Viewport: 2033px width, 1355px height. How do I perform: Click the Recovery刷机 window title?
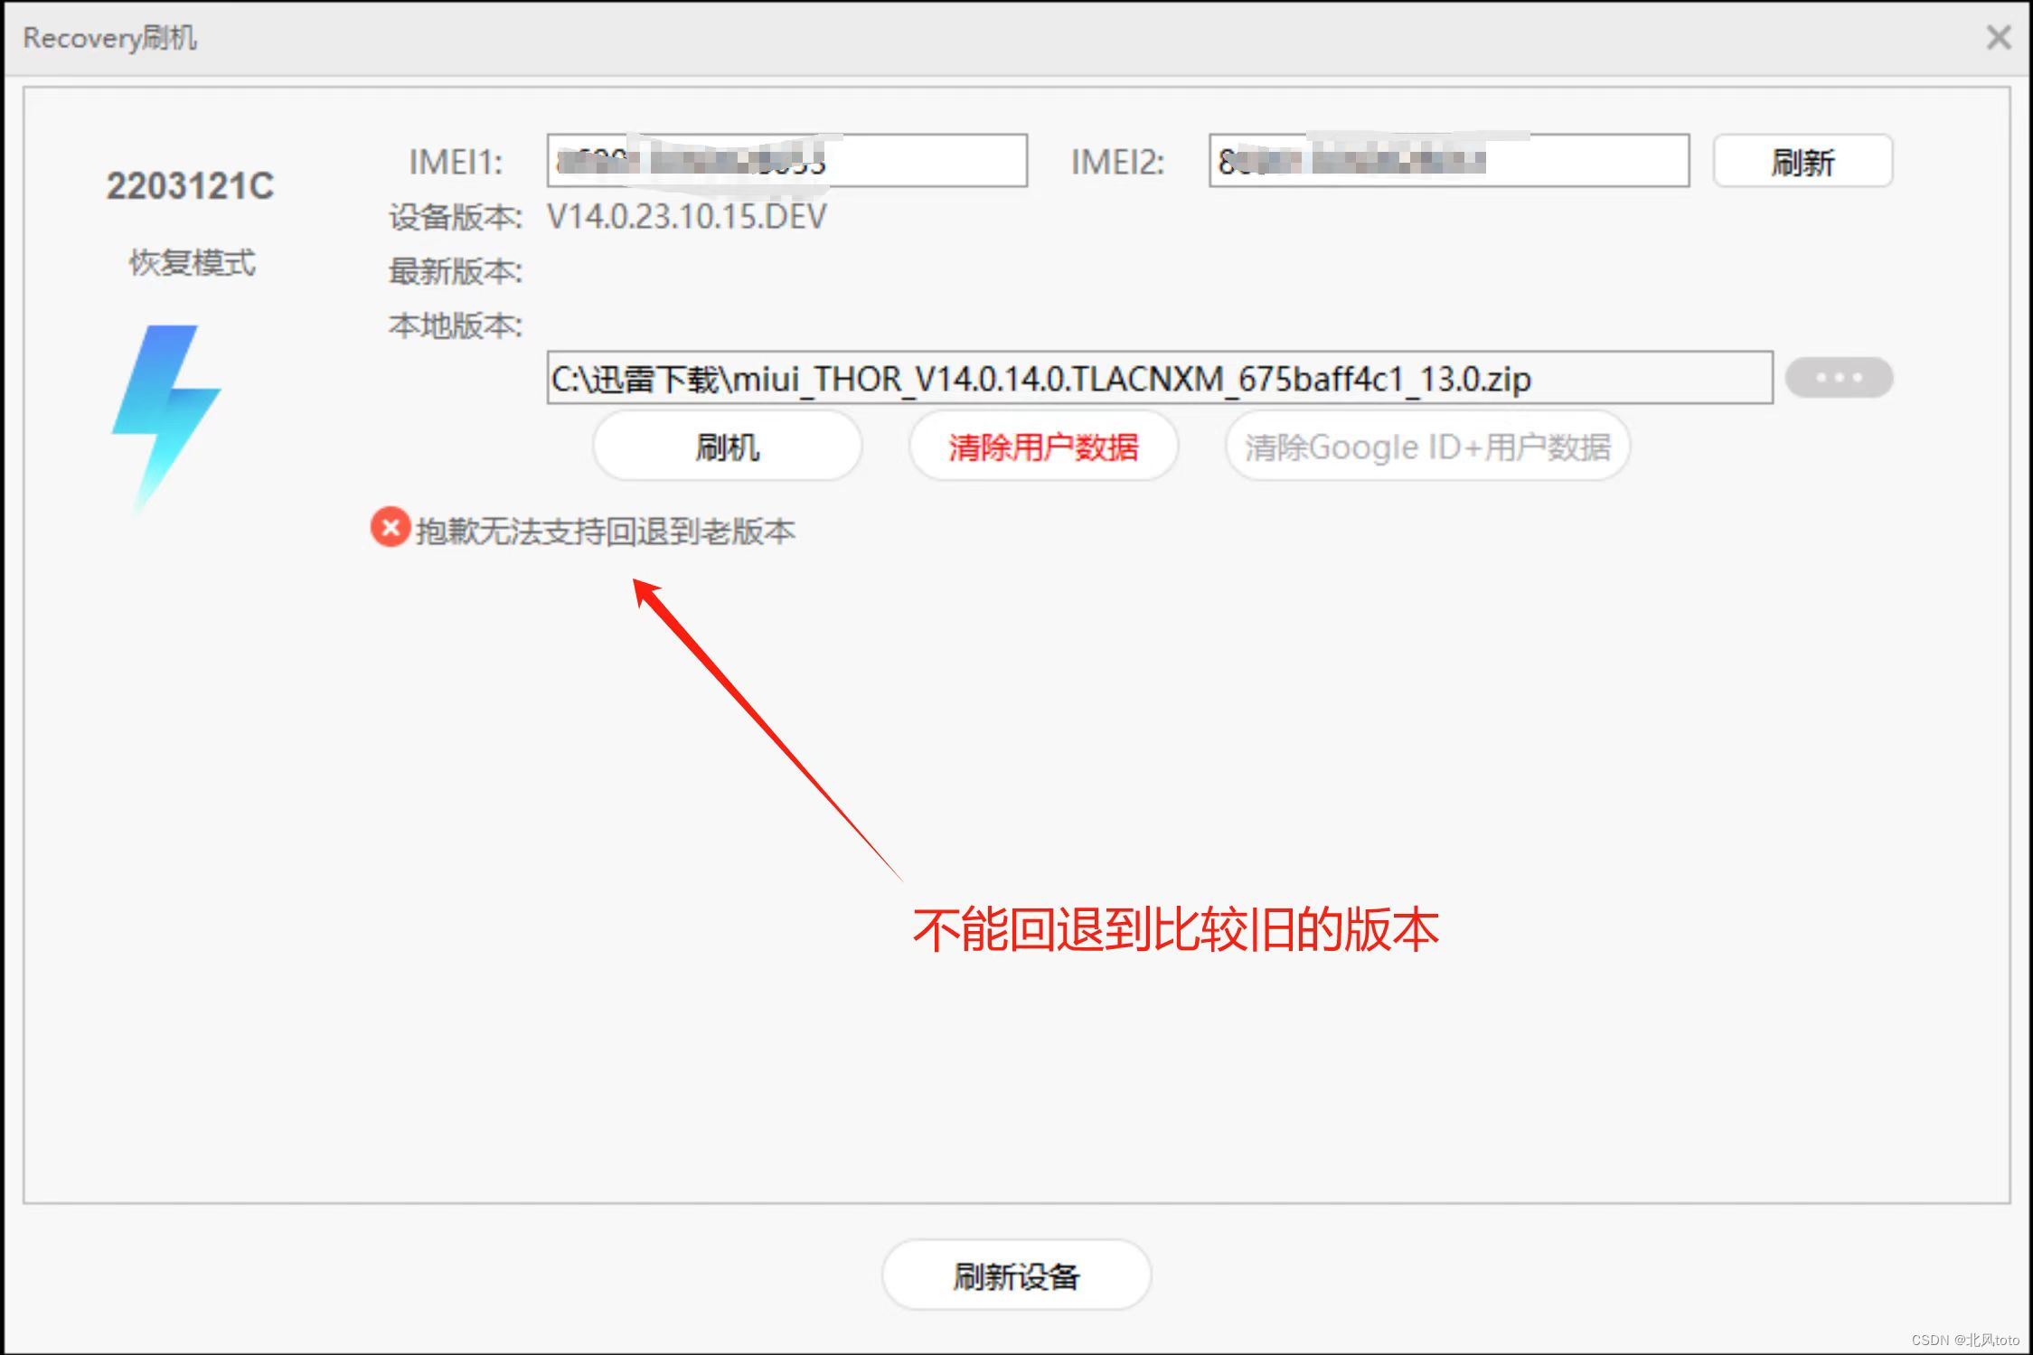click(109, 38)
